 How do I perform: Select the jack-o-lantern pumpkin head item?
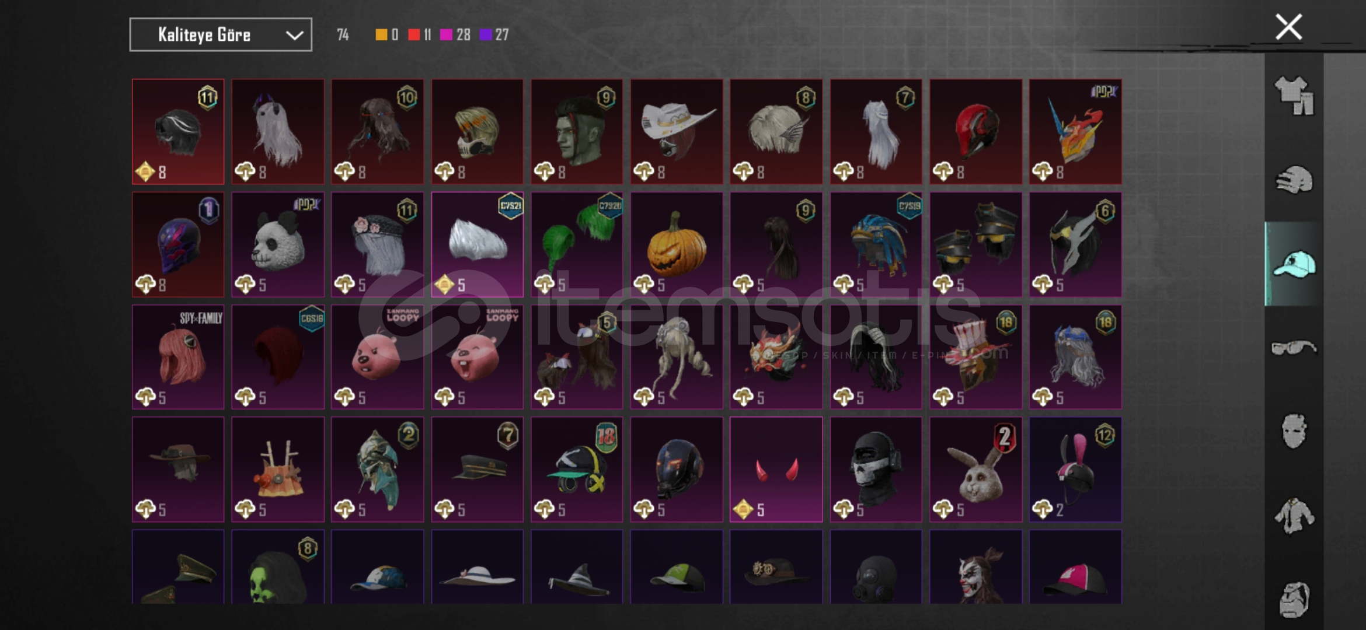tap(677, 244)
